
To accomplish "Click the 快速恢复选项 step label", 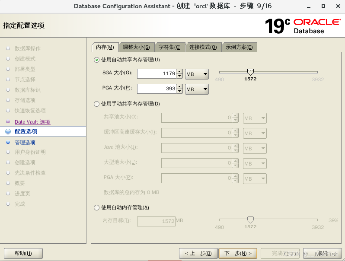I will coord(30,111).
